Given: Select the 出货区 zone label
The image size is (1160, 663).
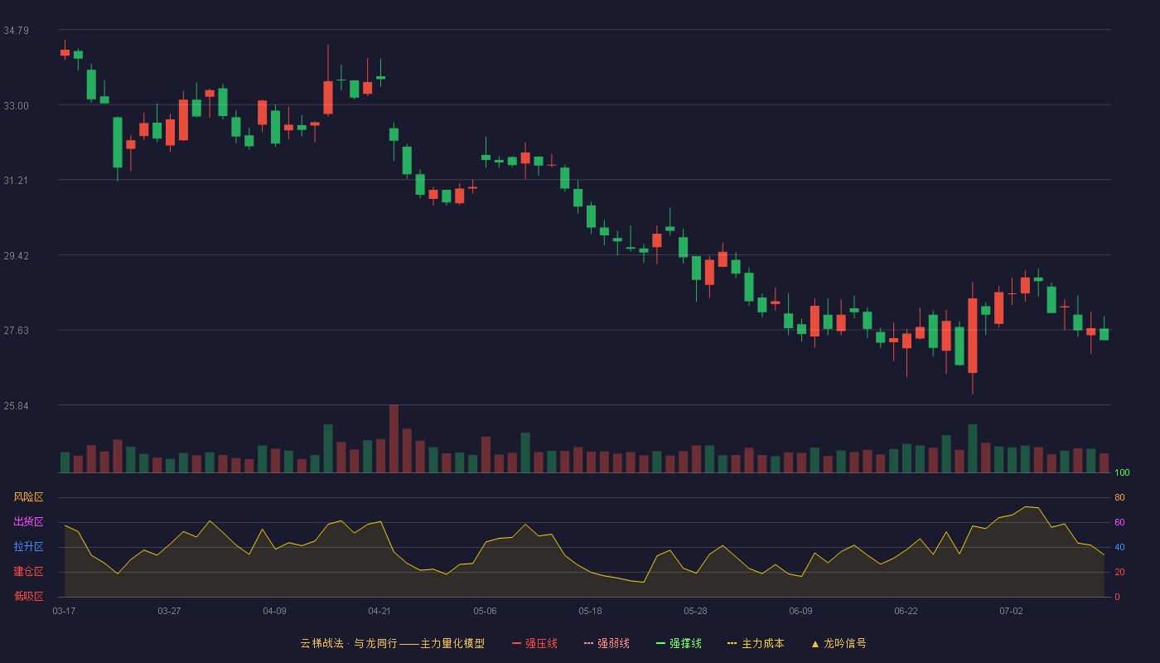Looking at the screenshot, I should [29, 522].
